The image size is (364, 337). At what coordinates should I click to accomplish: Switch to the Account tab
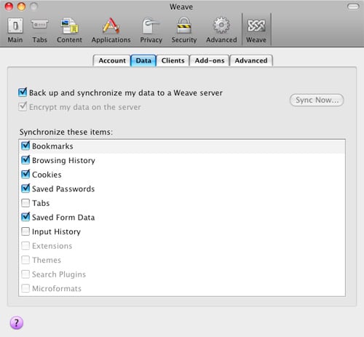tap(112, 60)
